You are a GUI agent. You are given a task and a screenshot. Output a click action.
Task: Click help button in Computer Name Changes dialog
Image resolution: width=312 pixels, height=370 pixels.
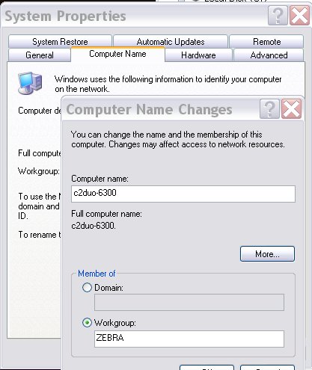click(x=269, y=109)
